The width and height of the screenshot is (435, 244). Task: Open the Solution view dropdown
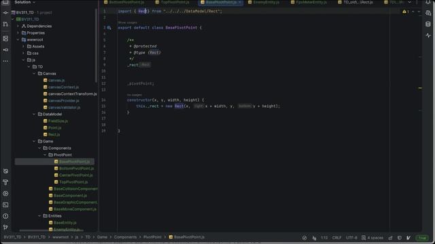tap(25, 2)
